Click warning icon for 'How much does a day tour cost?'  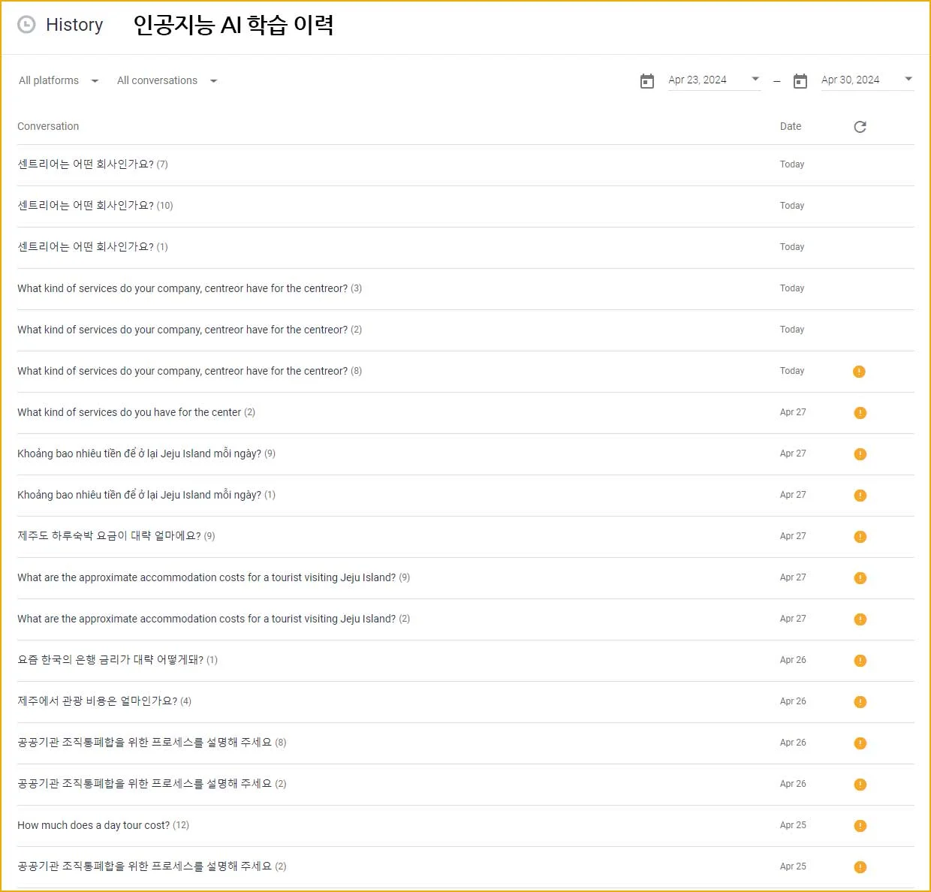[x=860, y=826]
